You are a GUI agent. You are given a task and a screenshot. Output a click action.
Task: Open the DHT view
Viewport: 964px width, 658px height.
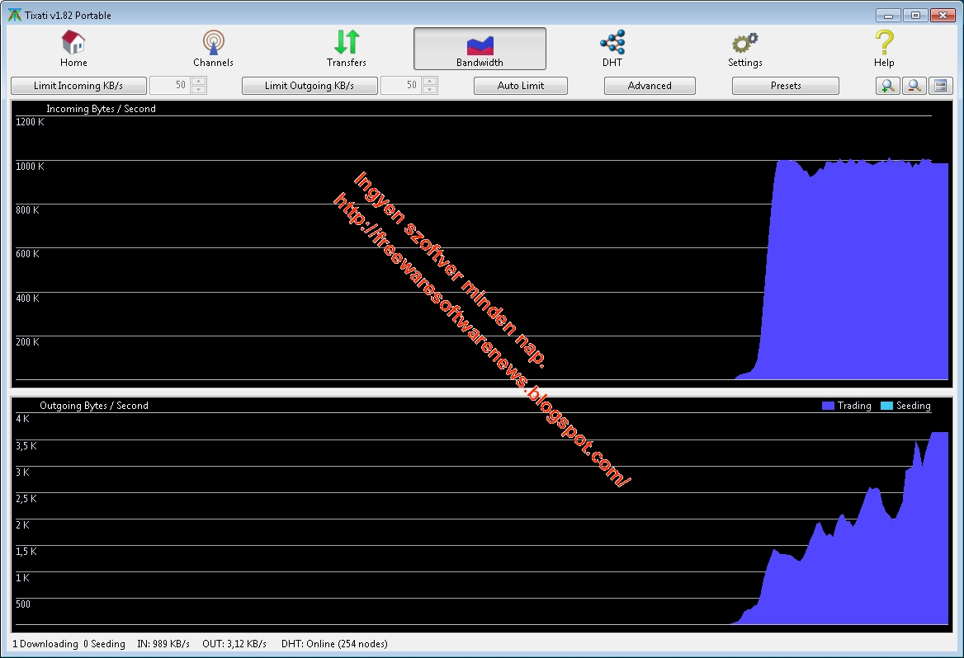coord(612,49)
